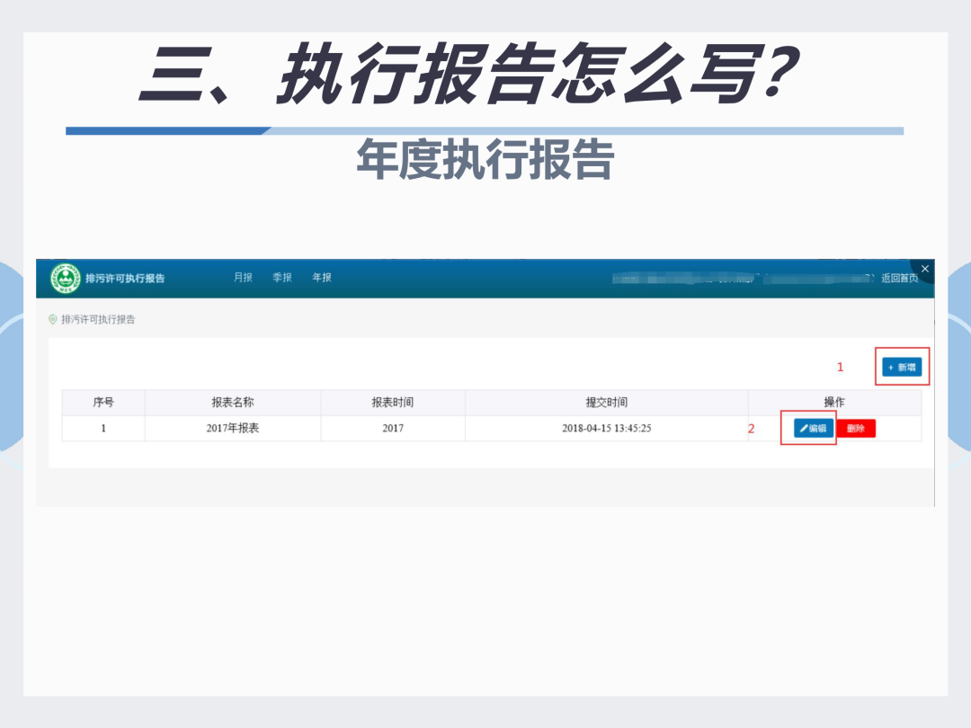
Task: Click the 操作 column header
Action: 834,403
